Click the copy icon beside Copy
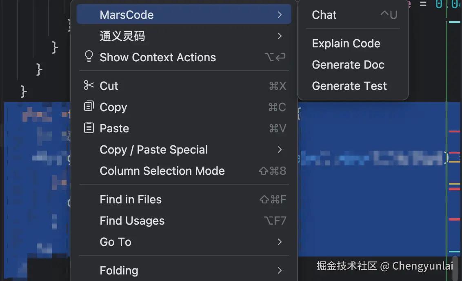This screenshot has width=462, height=281. [89, 107]
